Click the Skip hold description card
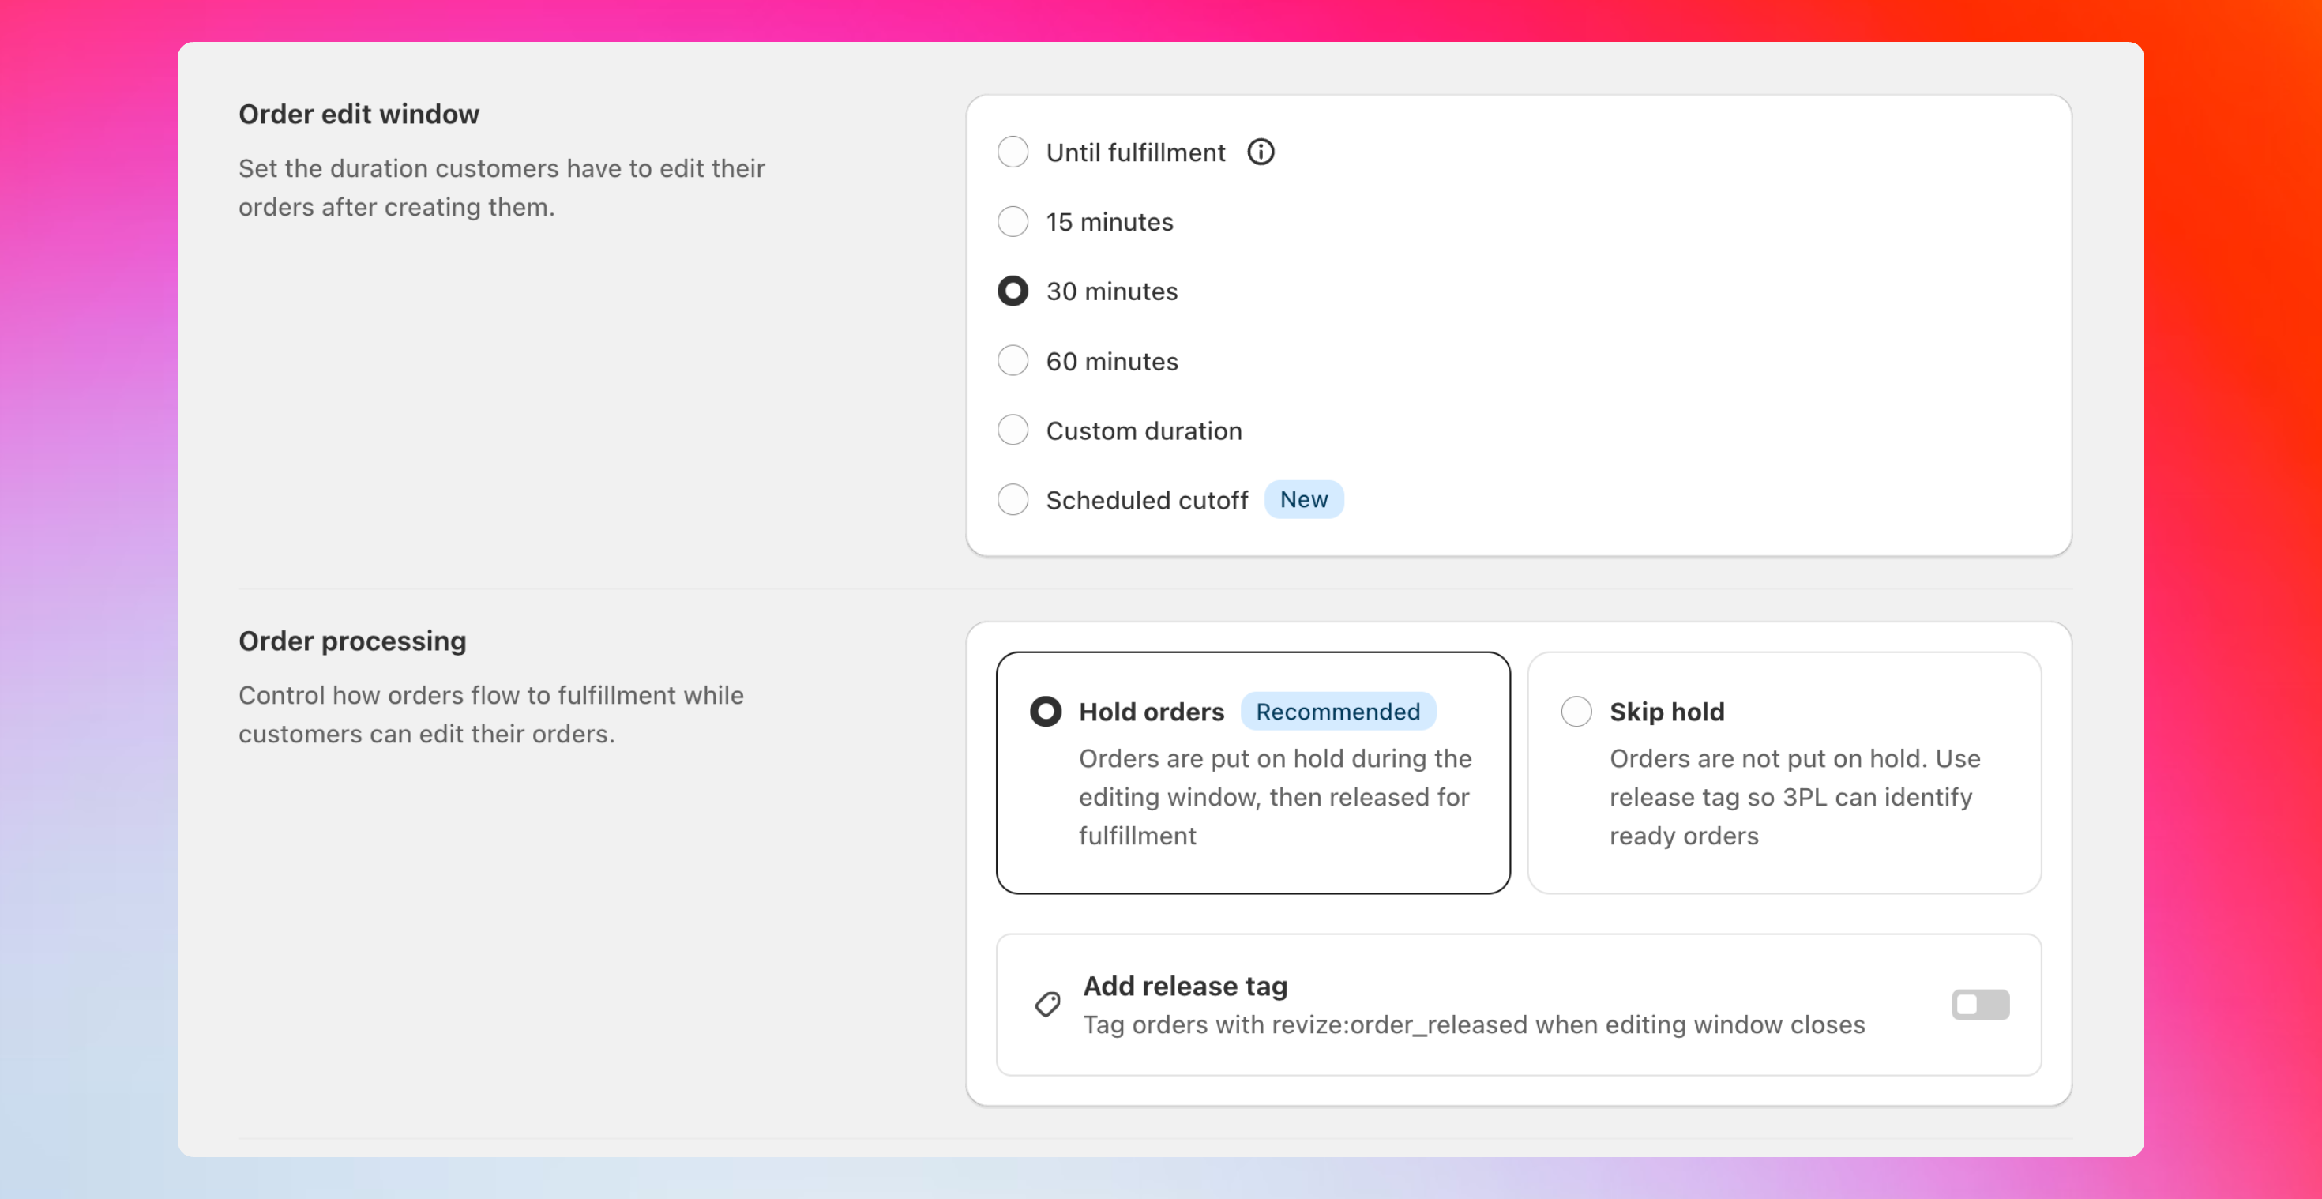 point(1784,798)
